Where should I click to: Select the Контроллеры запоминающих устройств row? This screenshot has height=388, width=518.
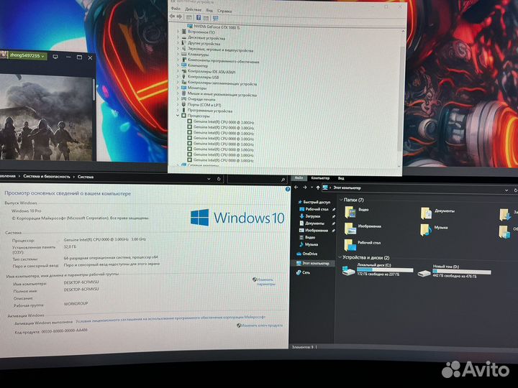click(x=219, y=83)
